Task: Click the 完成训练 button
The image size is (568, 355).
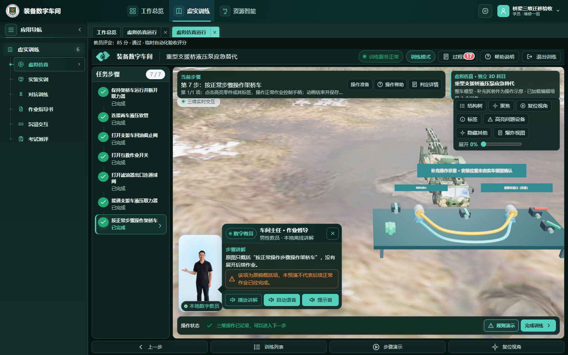Action: pyautogui.click(x=538, y=326)
